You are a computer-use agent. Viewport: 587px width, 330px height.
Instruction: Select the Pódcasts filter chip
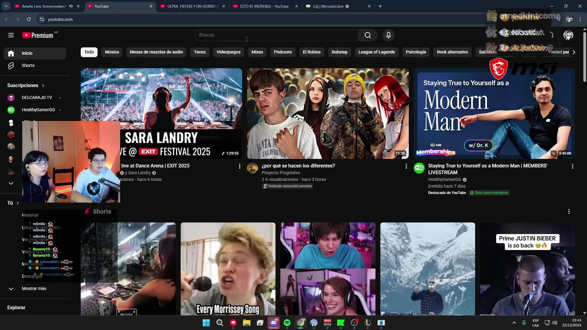pos(283,52)
